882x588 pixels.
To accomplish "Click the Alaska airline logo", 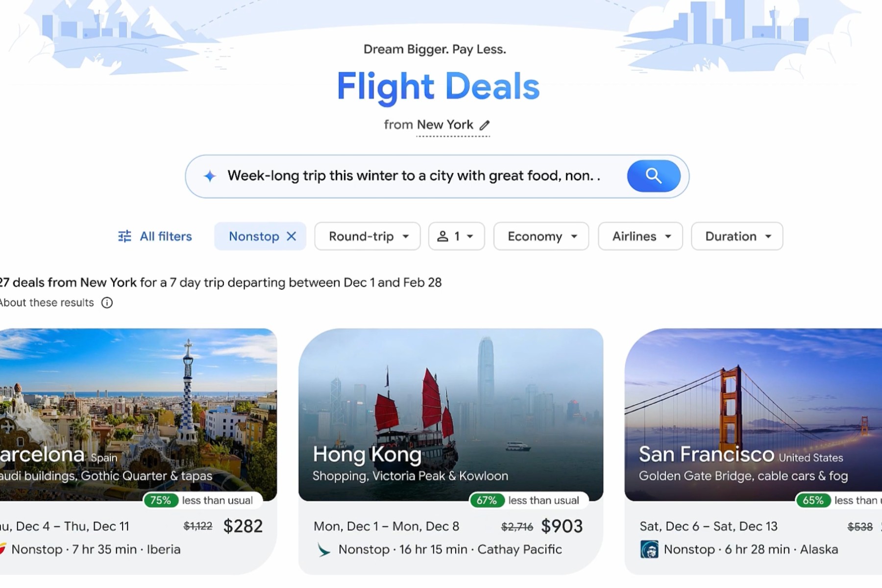I will coord(649,550).
